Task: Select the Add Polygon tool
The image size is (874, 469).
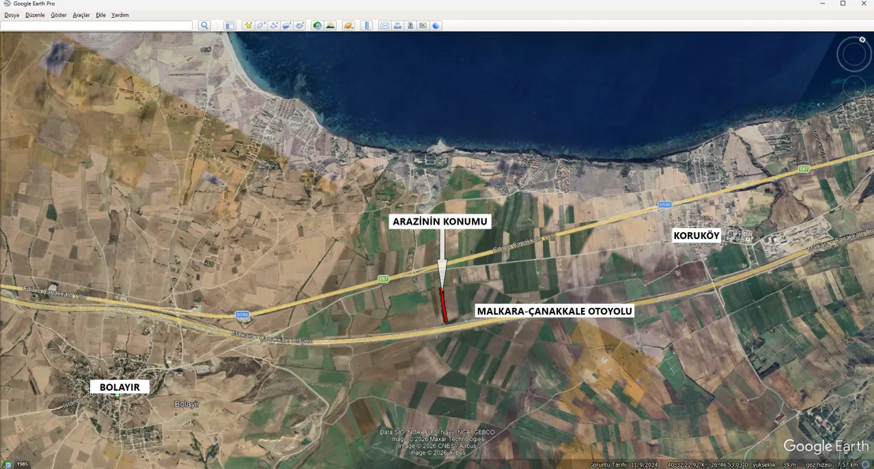Action: point(261,25)
